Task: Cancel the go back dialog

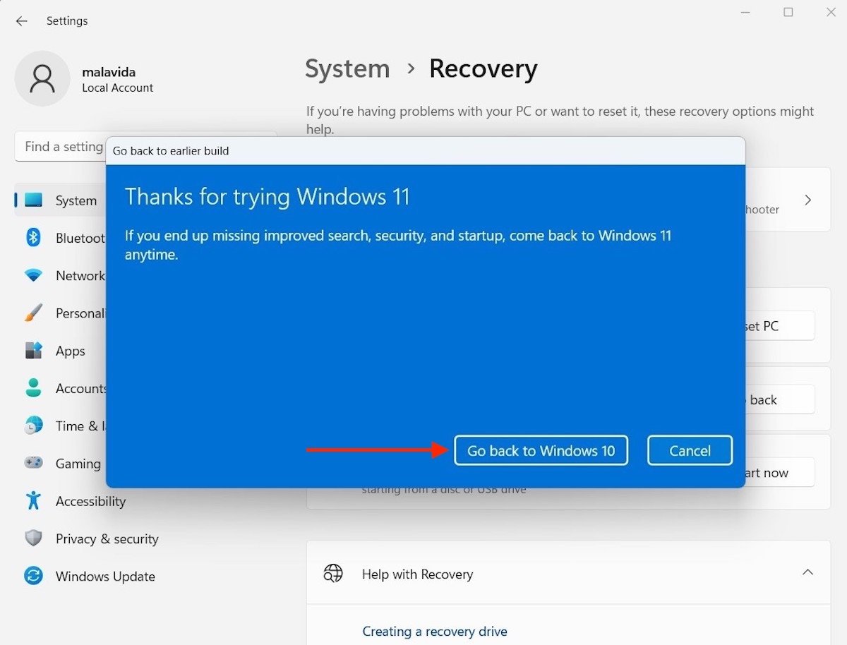Action: (x=690, y=450)
